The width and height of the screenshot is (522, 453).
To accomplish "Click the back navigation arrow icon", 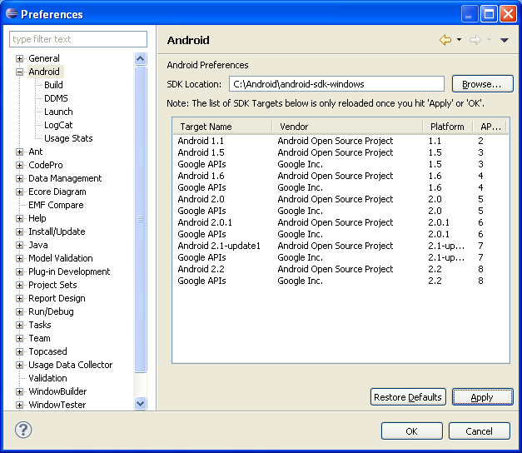I will pyautogui.click(x=445, y=40).
